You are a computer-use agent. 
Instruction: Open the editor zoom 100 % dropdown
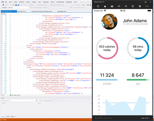click(4, 95)
